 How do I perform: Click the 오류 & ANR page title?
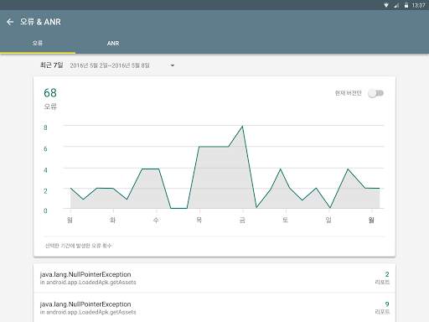click(40, 22)
